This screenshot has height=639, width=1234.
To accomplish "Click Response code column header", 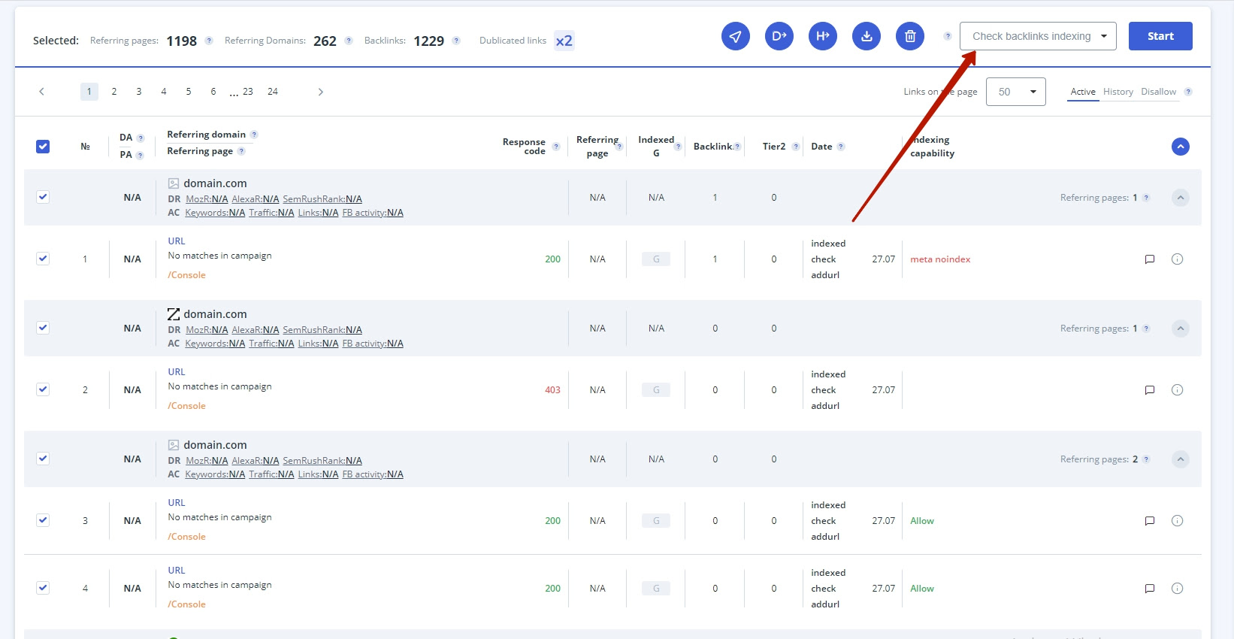I will coord(524,147).
